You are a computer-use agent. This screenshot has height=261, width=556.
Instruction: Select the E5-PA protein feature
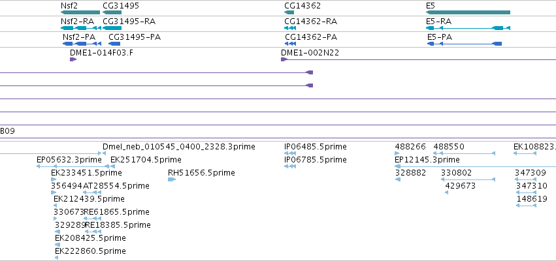(x=465, y=44)
